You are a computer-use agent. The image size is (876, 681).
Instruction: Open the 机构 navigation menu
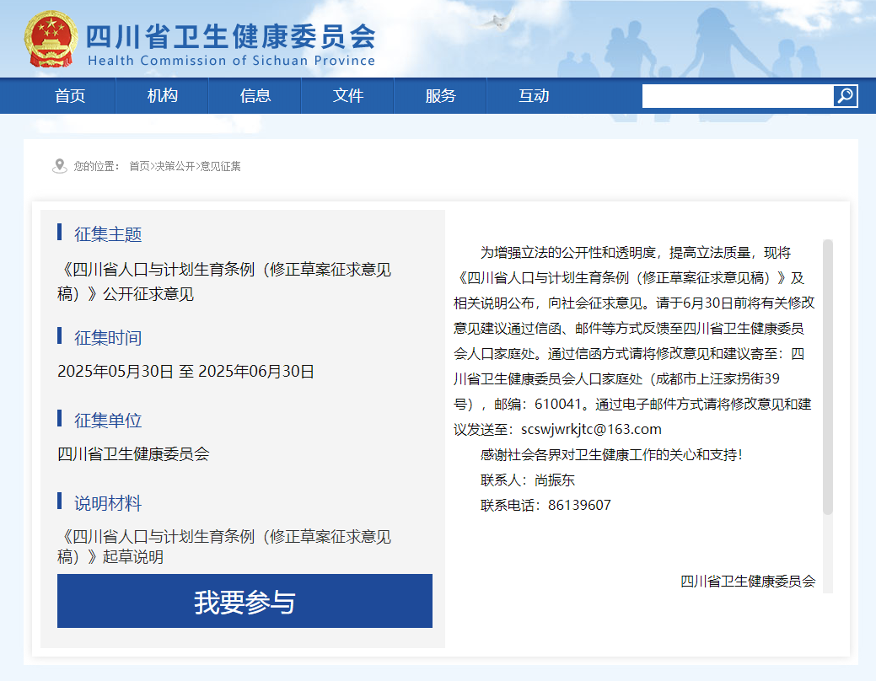click(163, 95)
